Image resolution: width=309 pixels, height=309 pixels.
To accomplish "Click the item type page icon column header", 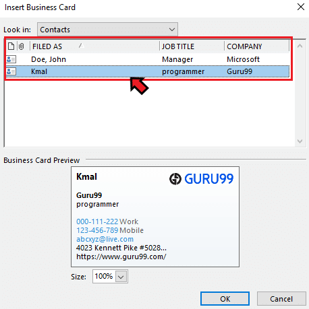I will pos(11,46).
